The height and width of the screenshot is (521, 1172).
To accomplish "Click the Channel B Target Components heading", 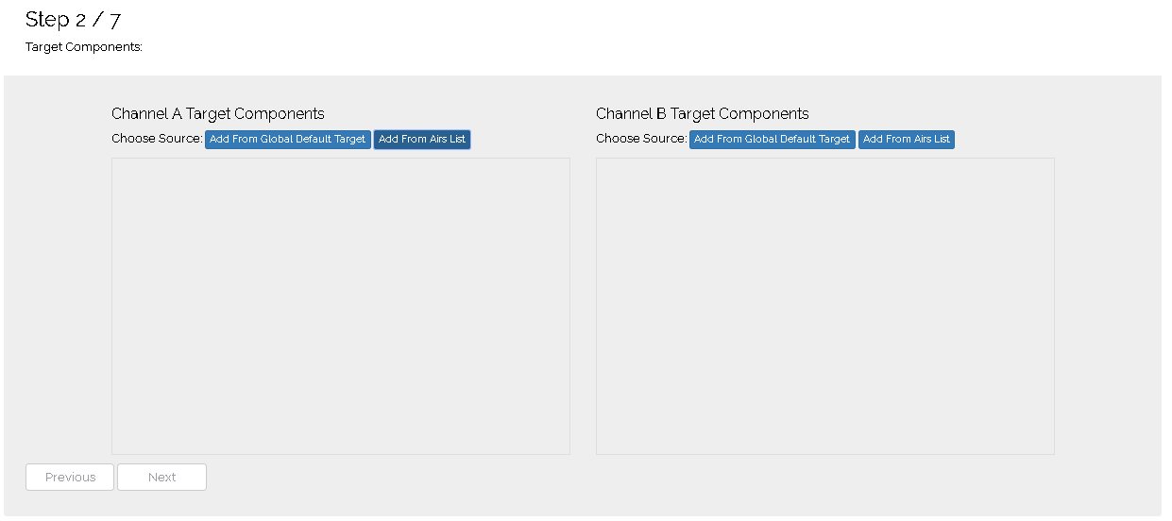I will click(703, 114).
